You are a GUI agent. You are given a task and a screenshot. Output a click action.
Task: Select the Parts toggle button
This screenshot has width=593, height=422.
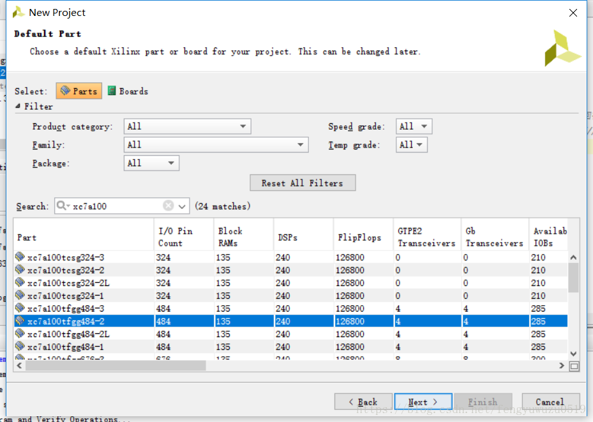79,91
